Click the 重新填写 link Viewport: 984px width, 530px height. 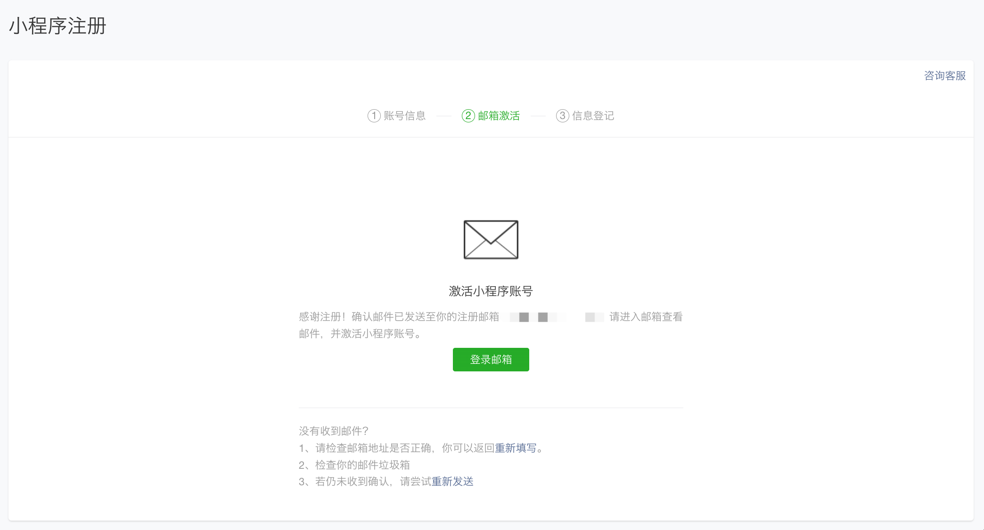[516, 448]
